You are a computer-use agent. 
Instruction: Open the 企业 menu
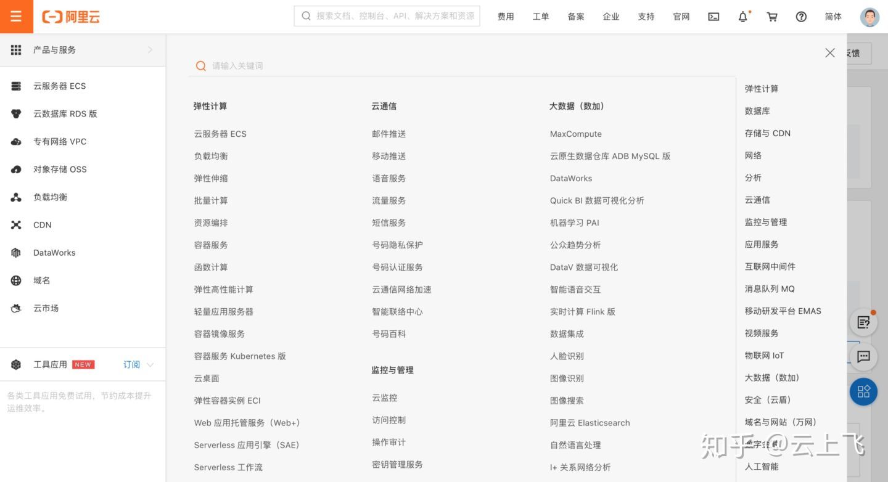(611, 17)
